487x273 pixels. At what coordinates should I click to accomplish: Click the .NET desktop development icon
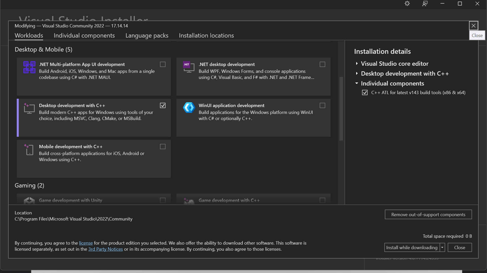tap(189, 67)
